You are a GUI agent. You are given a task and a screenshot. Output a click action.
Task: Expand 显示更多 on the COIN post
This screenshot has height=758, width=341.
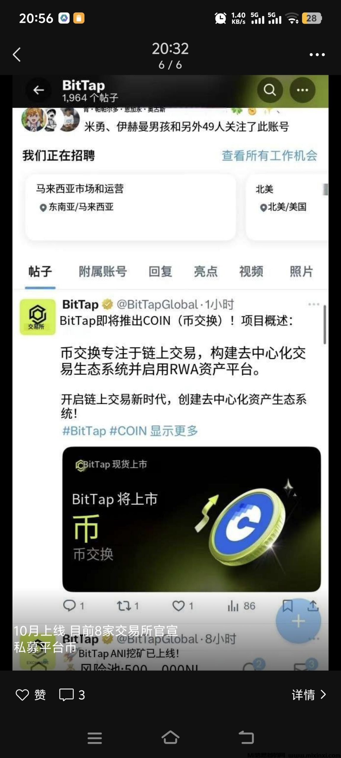[174, 431]
